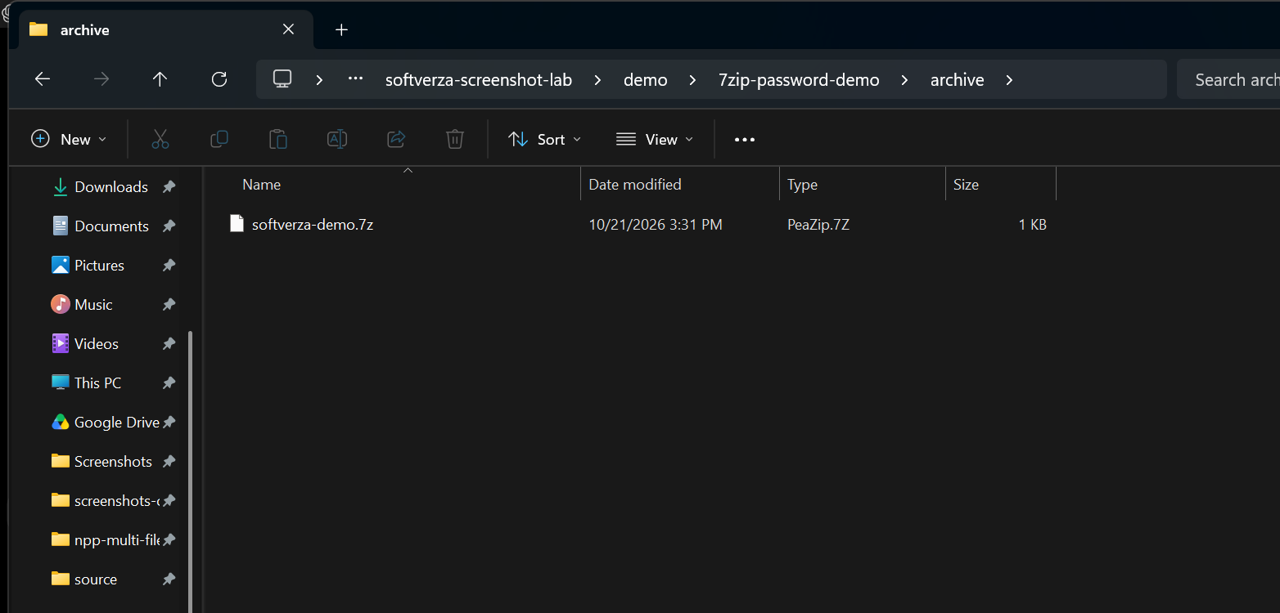This screenshot has height=613, width=1280.
Task: Open This PC in the sidebar
Action: click(97, 383)
